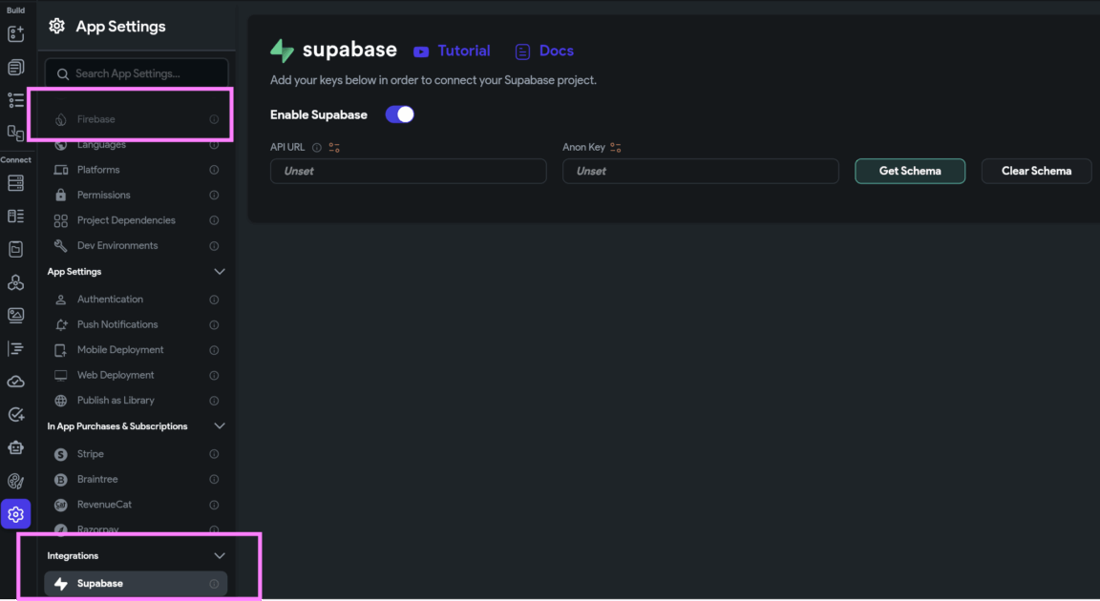The height and width of the screenshot is (601, 1100).
Task: Click the info icon on Supabase row
Action: (214, 584)
